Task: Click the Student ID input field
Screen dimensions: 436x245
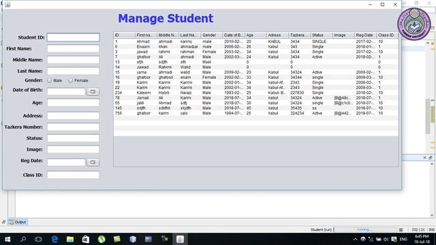Action: point(73,37)
